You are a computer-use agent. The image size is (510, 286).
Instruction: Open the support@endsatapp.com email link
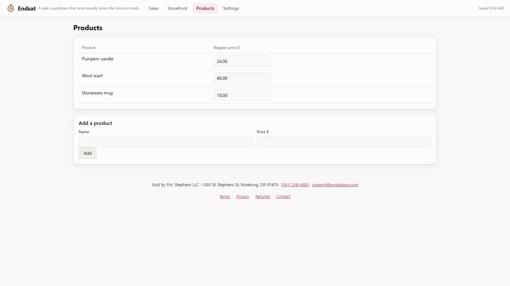335,185
